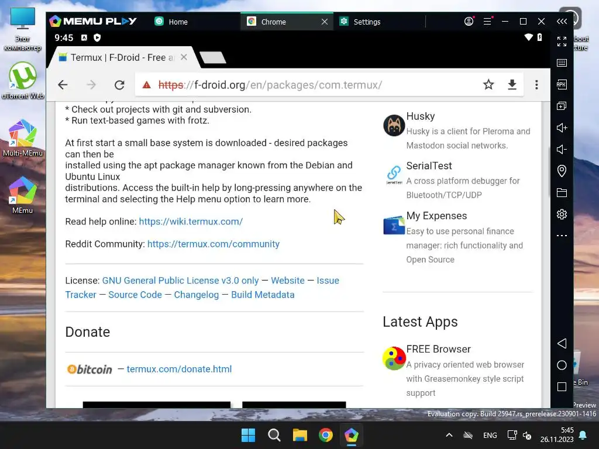Open the Husky app entry

click(x=457, y=130)
